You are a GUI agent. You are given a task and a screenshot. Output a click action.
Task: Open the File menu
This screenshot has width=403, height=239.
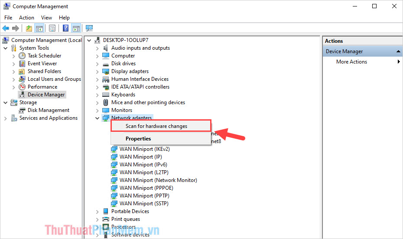[8, 17]
